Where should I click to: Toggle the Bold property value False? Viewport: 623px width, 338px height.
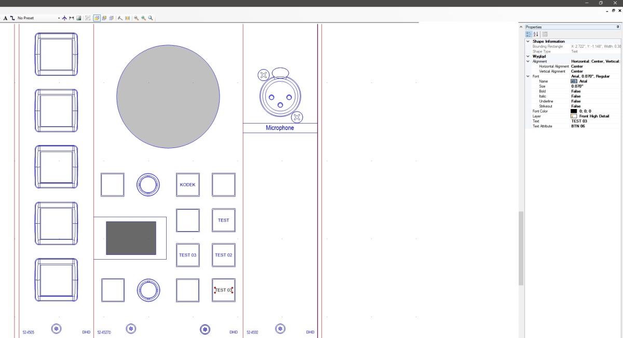click(576, 91)
